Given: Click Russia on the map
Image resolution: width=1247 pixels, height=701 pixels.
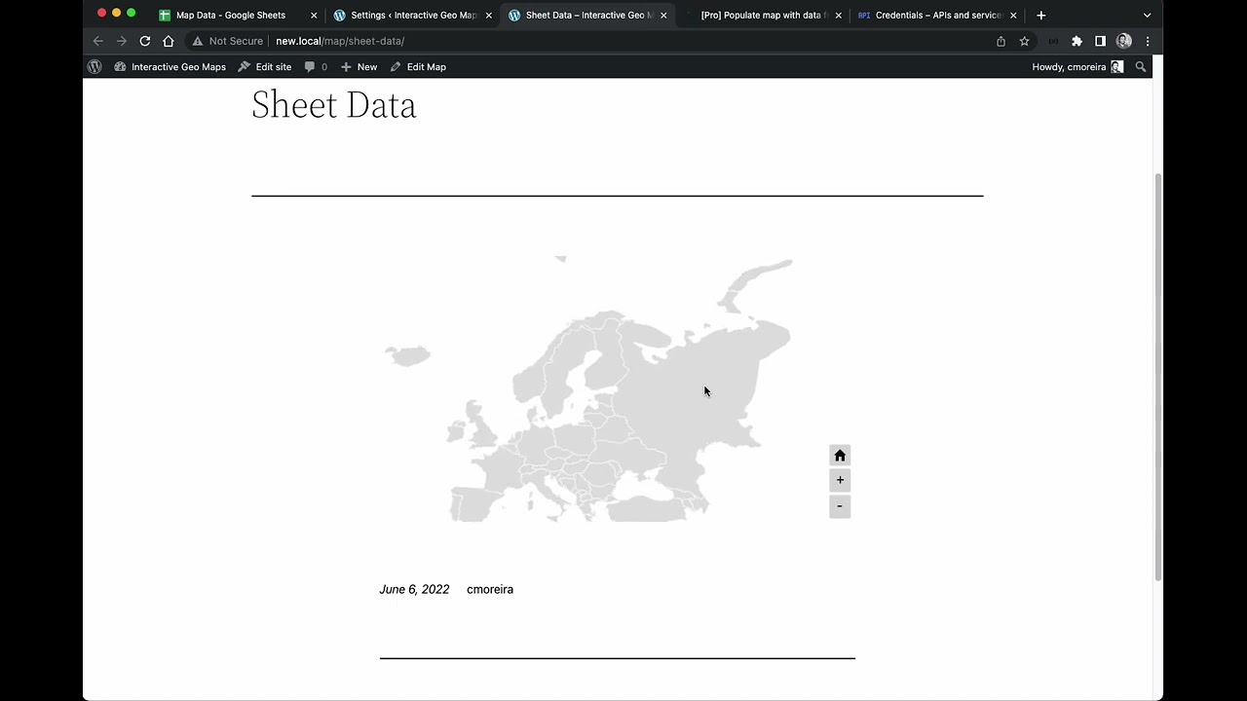Looking at the screenshot, I should pos(701,389).
